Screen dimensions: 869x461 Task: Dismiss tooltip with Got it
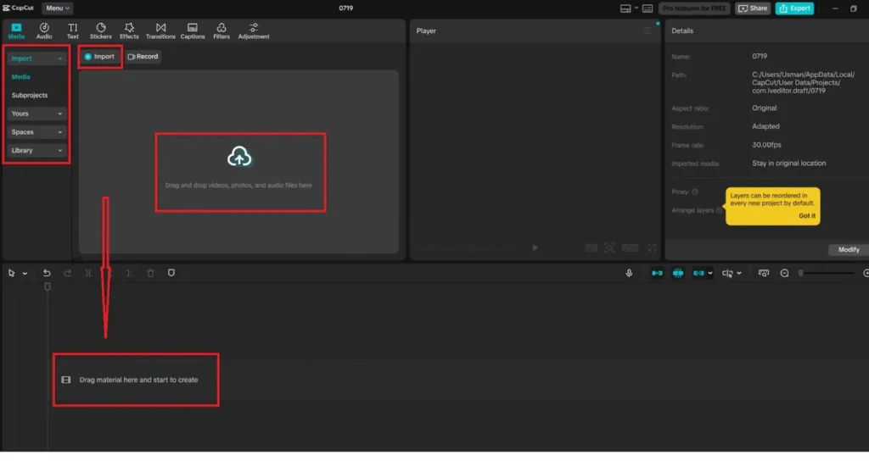807,216
